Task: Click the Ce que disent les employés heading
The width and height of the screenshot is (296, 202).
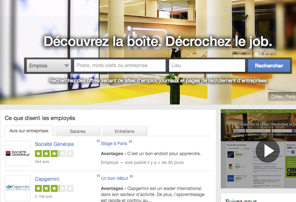Action: tap(40, 118)
